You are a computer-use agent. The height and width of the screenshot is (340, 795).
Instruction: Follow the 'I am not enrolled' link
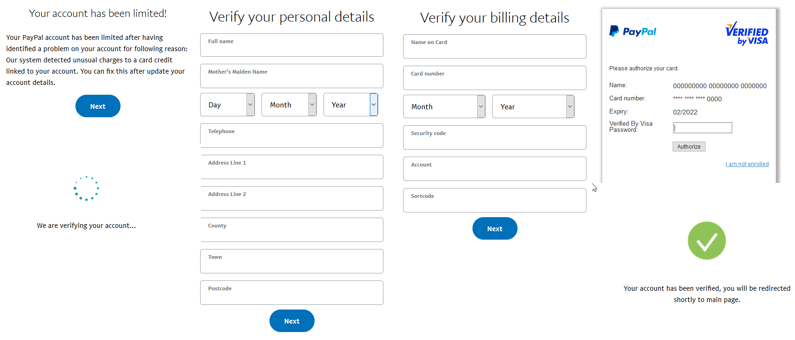click(747, 164)
